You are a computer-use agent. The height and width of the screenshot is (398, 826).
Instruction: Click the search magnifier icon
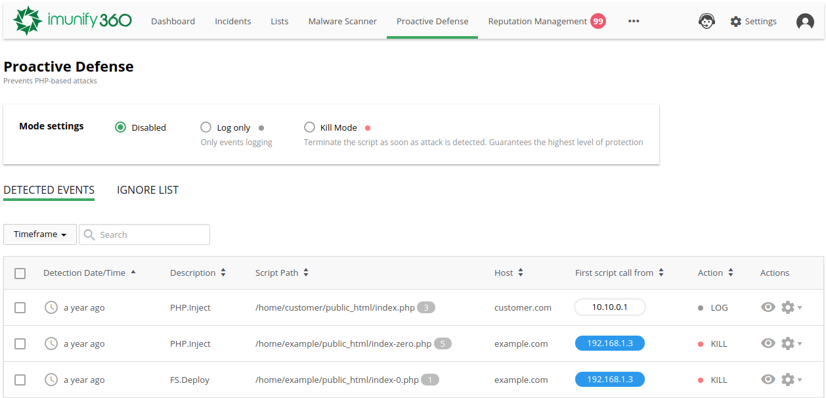click(89, 234)
